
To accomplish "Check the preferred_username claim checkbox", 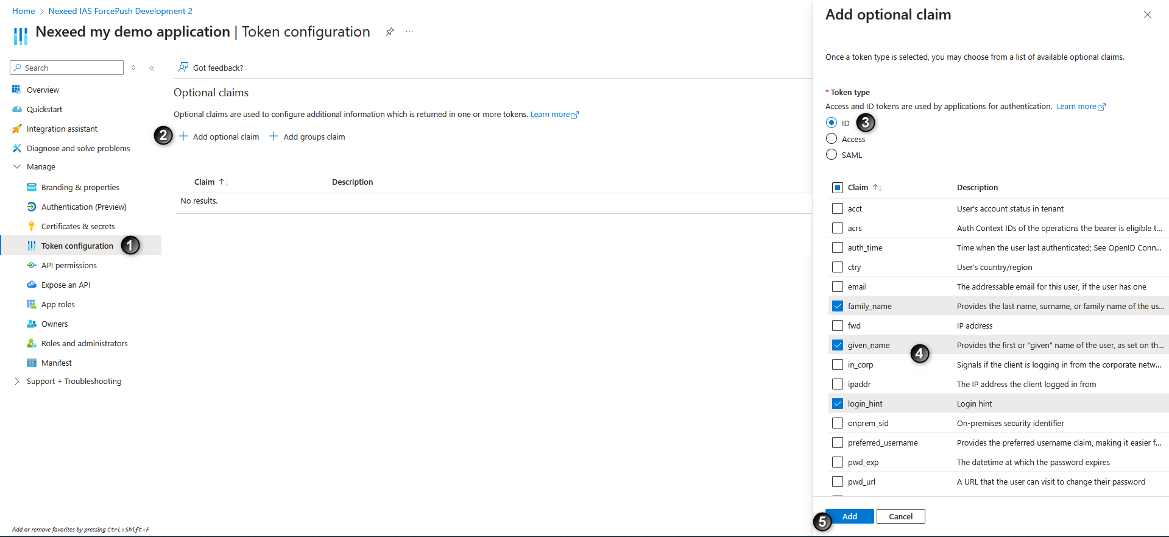I will [838, 443].
